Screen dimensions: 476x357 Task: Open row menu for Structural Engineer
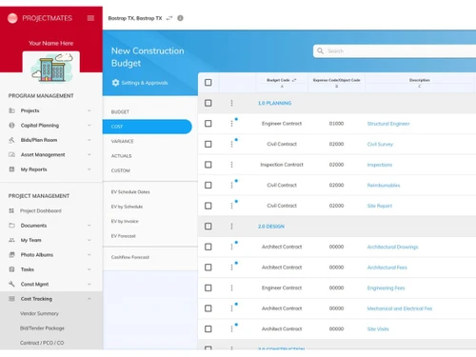click(x=231, y=124)
